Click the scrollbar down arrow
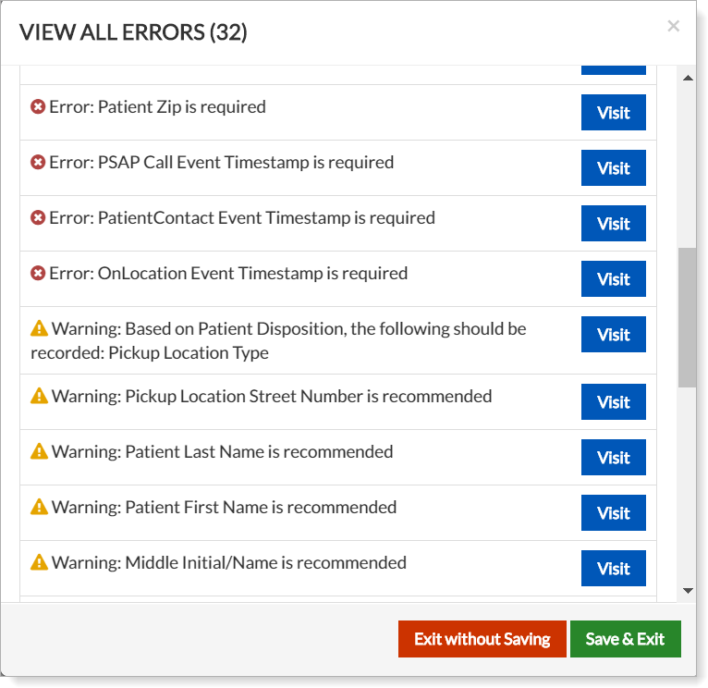 tap(687, 590)
